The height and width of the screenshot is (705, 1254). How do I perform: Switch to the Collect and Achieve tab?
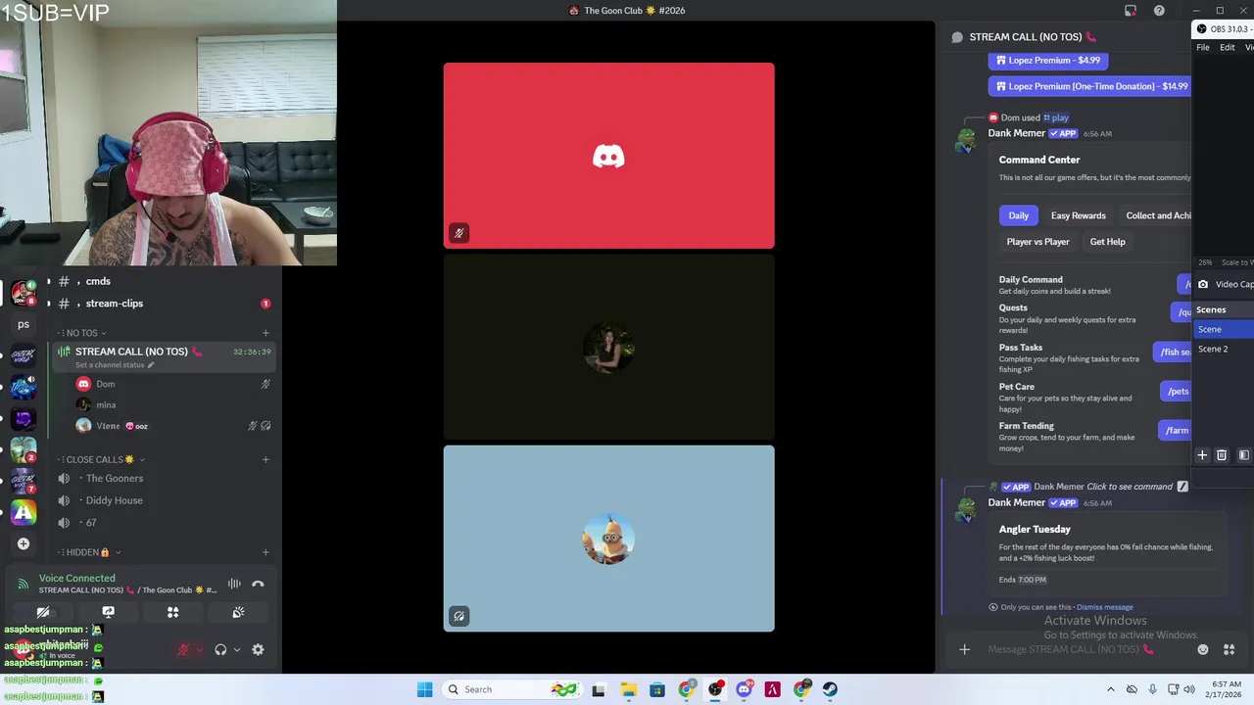[x=1156, y=215]
